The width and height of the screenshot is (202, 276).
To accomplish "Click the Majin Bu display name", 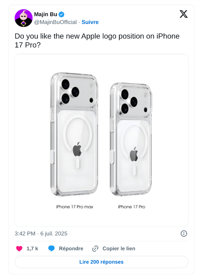I will (x=46, y=14).
